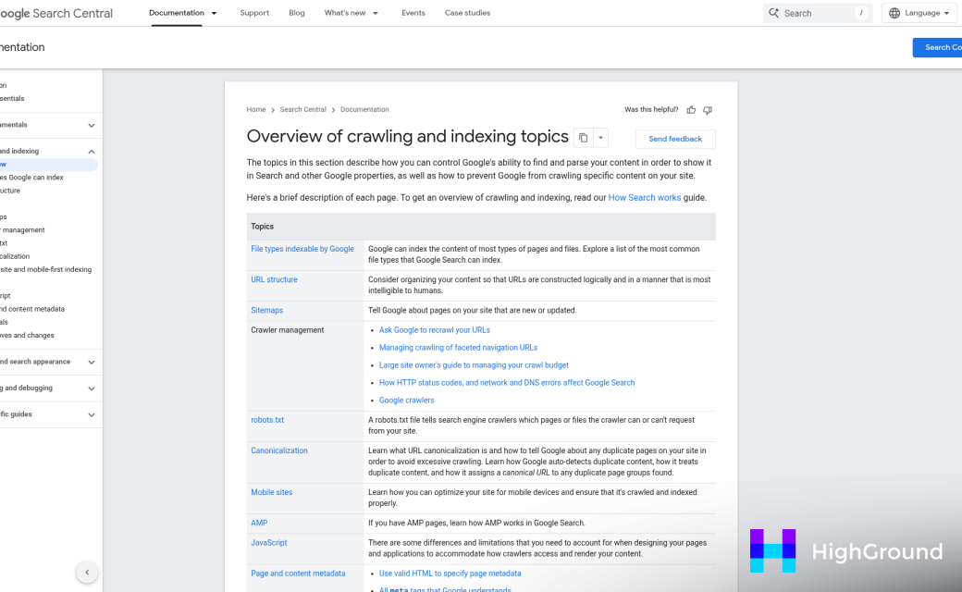962x592 pixels.
Task: Click the globe icon beside Language
Action: 893,12
